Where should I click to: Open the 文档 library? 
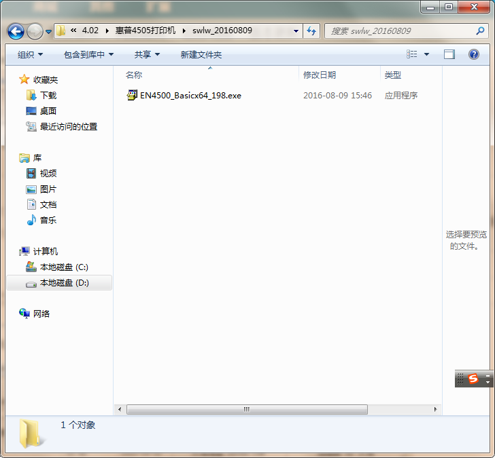(48, 204)
